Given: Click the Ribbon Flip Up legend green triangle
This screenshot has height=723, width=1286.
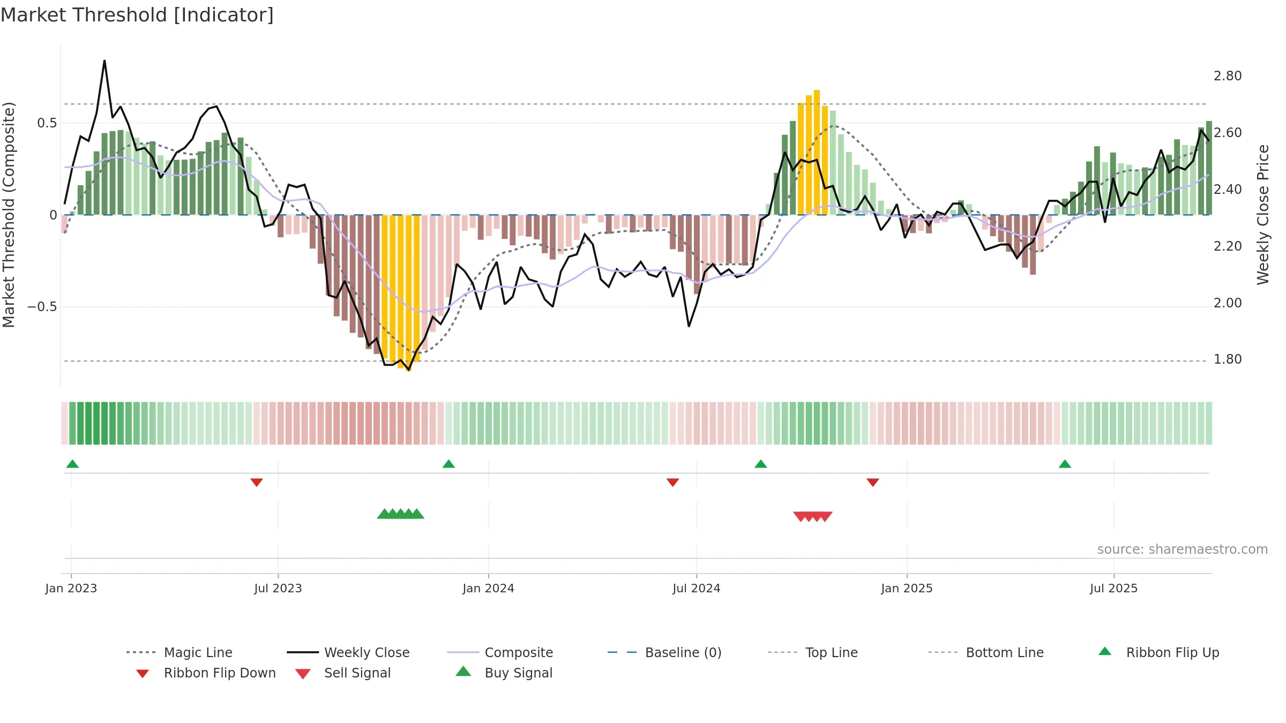Looking at the screenshot, I should (x=1105, y=651).
